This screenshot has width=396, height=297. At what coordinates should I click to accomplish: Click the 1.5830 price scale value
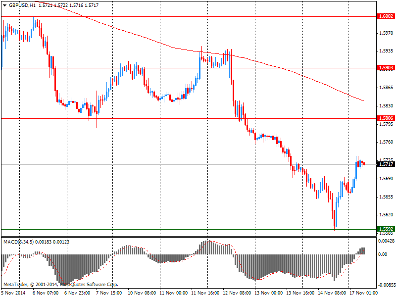[x=386, y=106]
